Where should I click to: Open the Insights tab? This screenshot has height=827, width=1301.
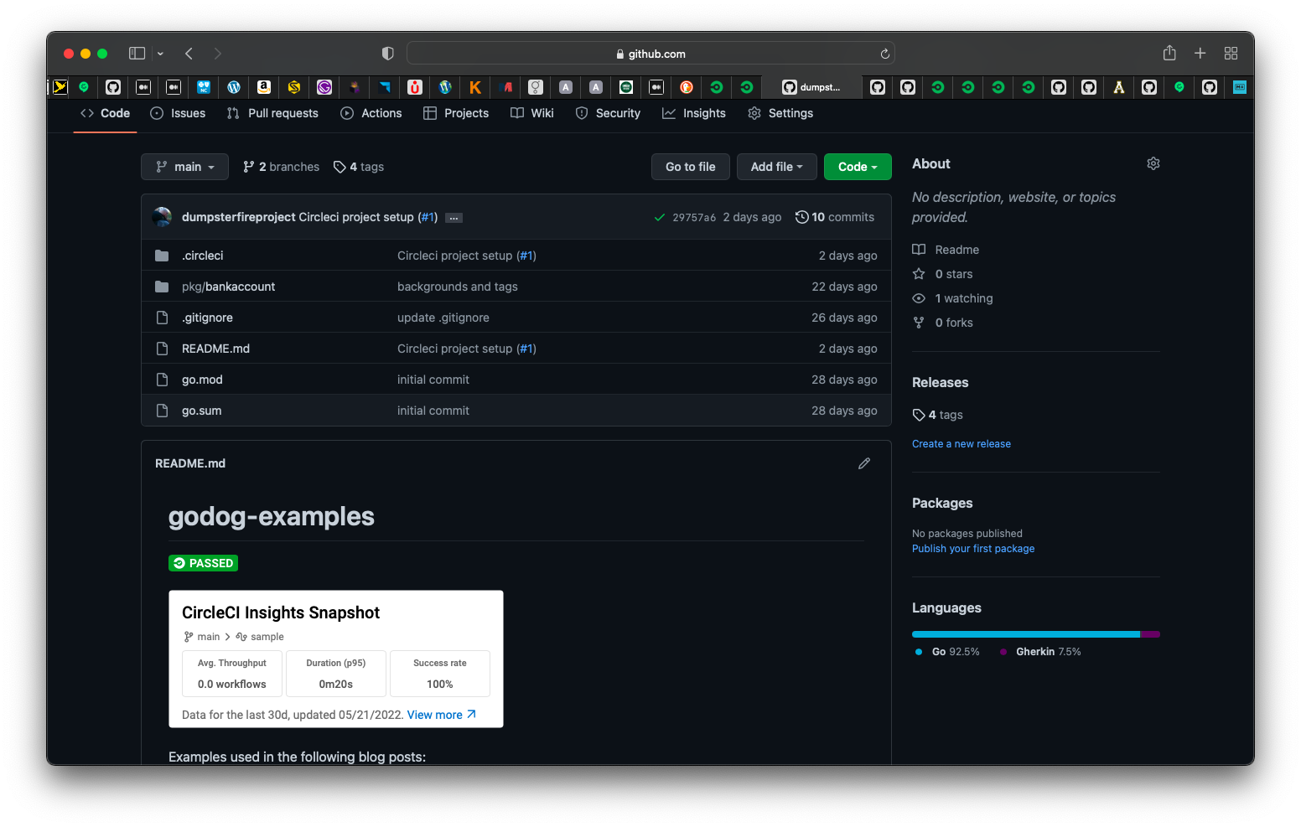coord(694,113)
